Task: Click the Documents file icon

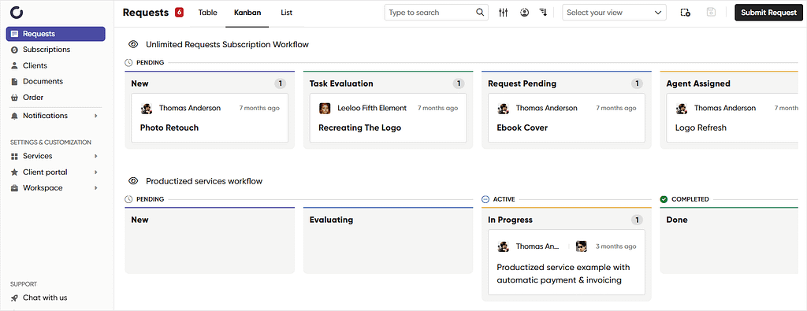Action: pos(14,81)
